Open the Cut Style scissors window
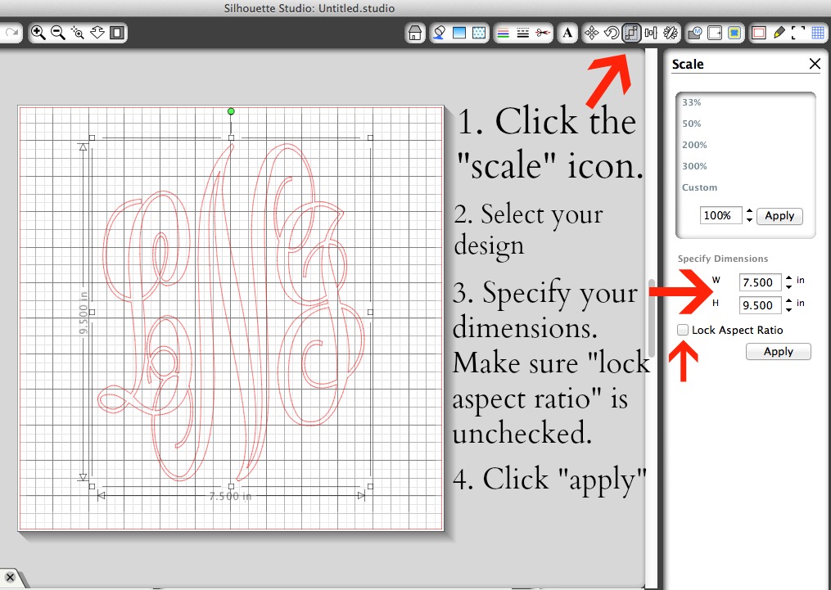 [x=542, y=34]
